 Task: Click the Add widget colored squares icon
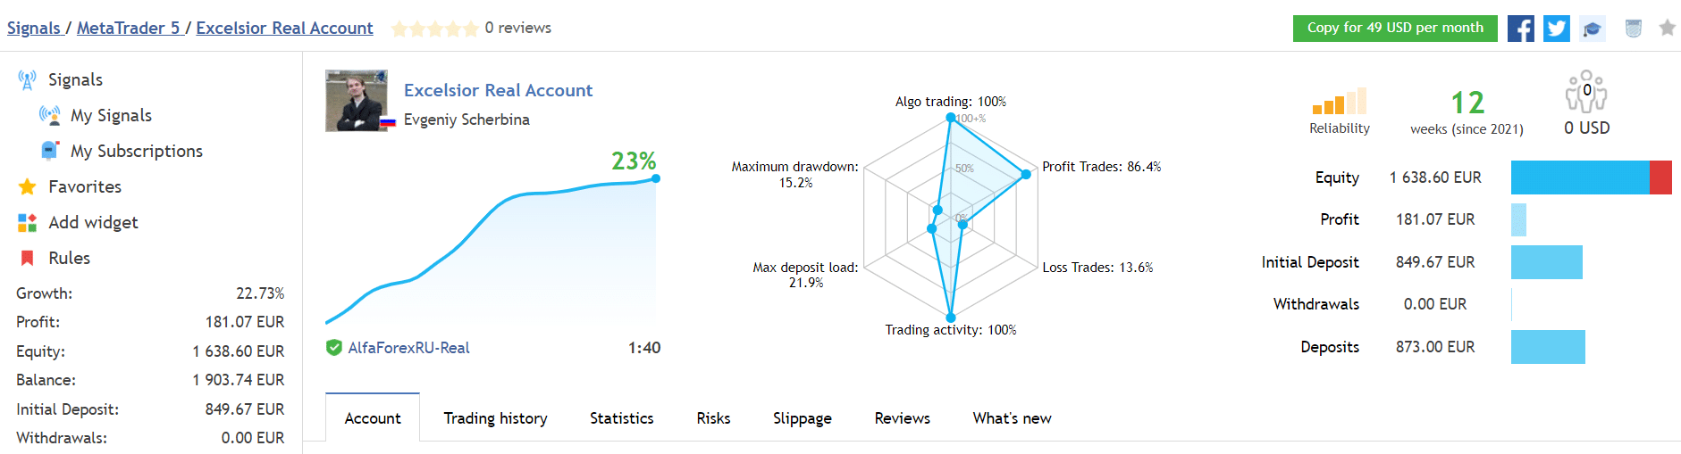click(28, 222)
